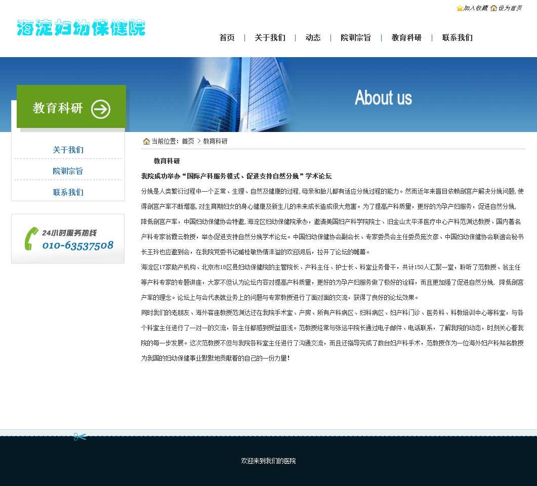Click the 首页 breadcrumb link
Screen dimensions: 537x486
pyautogui.click(x=188, y=141)
